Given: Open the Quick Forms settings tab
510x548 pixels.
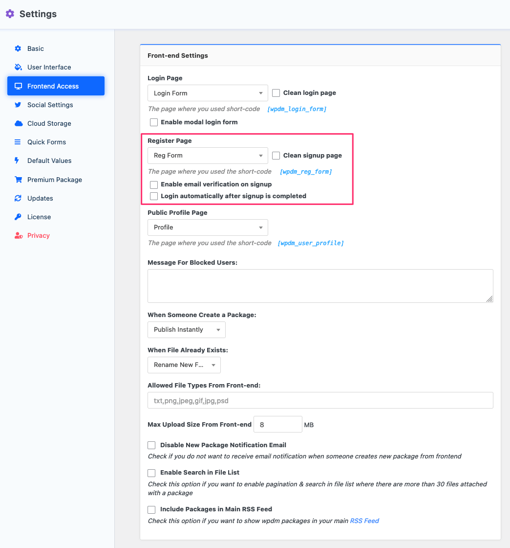Looking at the screenshot, I should click(x=46, y=142).
